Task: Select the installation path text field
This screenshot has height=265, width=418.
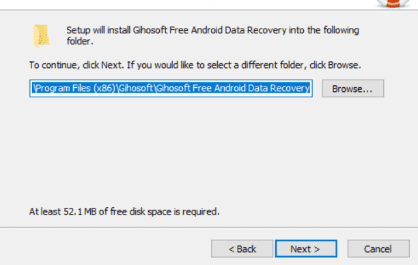Action: click(x=171, y=89)
